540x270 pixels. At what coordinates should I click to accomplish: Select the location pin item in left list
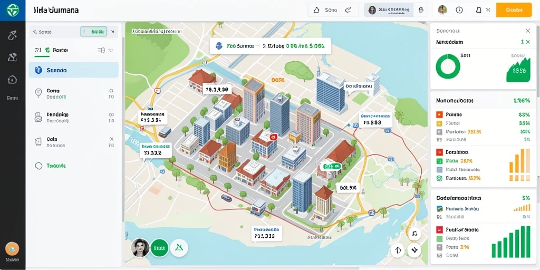tap(73, 94)
